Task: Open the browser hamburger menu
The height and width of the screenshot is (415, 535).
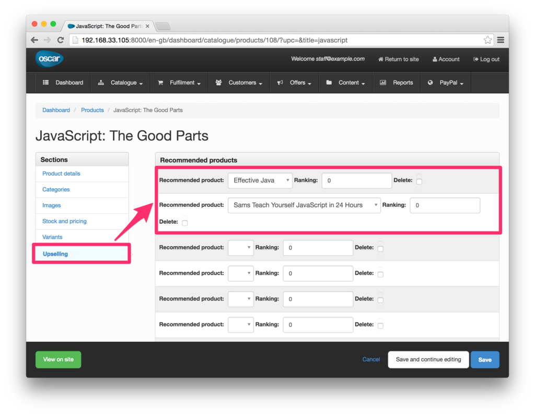Action: tap(501, 40)
